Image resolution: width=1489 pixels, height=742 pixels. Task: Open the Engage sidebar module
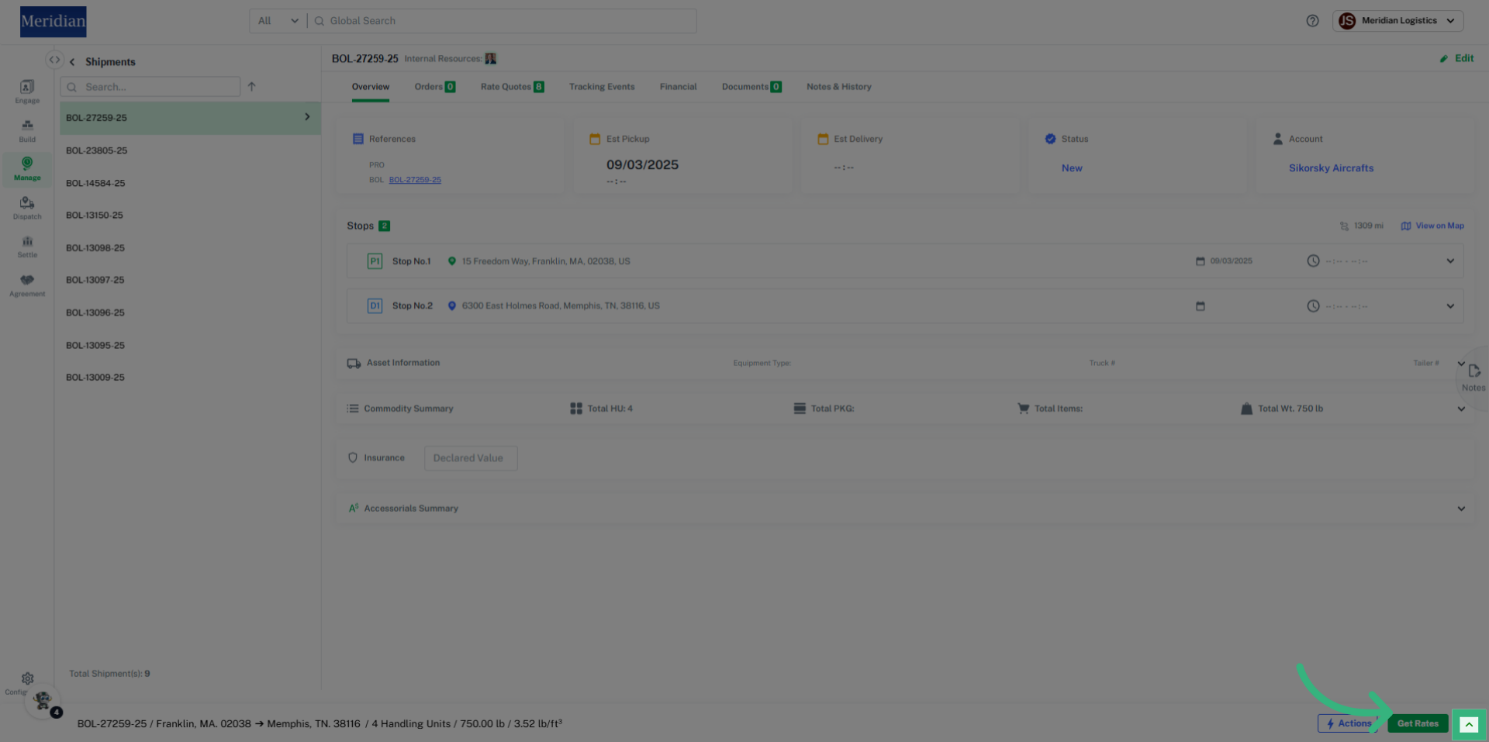point(27,90)
